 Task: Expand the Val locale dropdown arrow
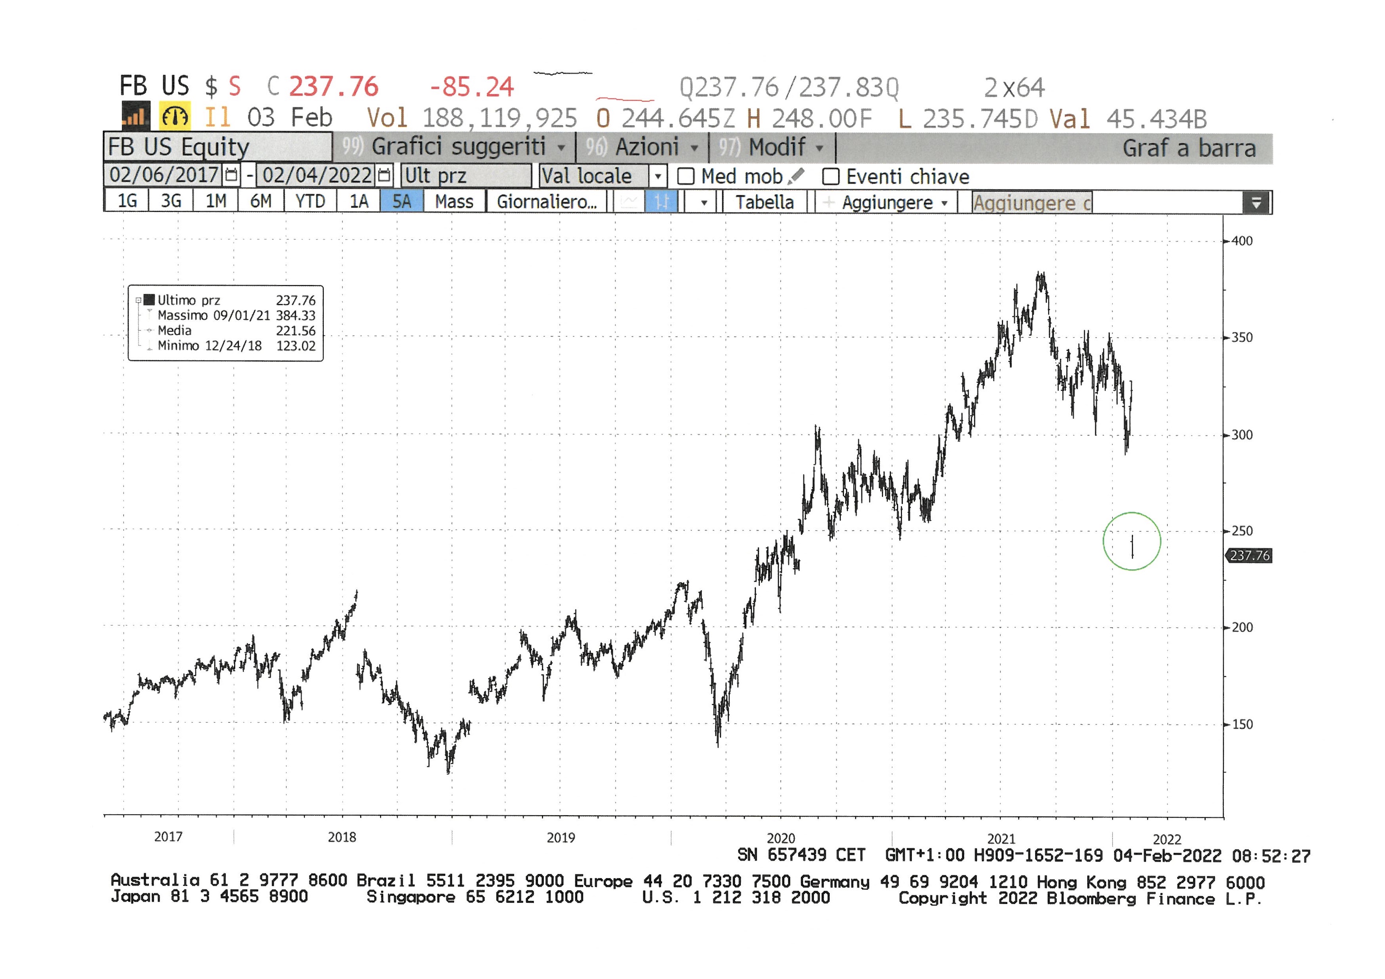point(658,176)
